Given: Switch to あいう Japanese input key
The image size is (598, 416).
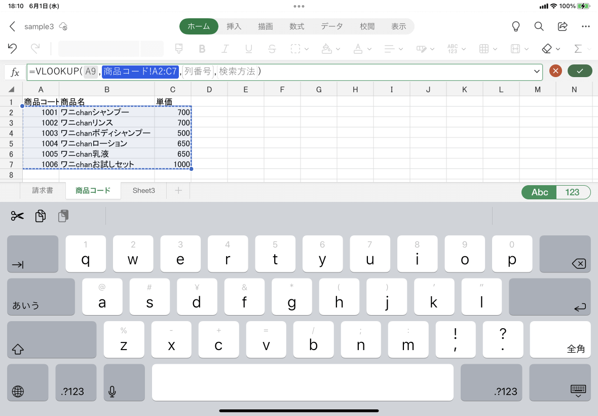Looking at the screenshot, I should (x=41, y=297).
